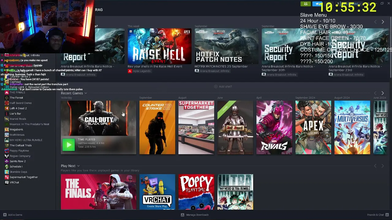
Task: Click the Rogue Company sidebar icon
Action: pos(7,156)
